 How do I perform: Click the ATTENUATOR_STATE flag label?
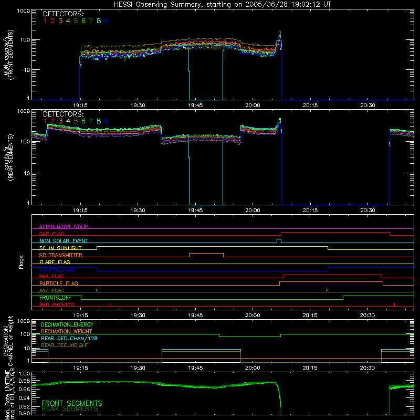pos(64,227)
